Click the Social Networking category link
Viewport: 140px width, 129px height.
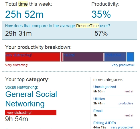(x=21, y=87)
